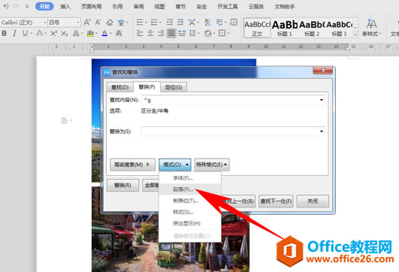Open underline style dropdown arrow

point(31,33)
